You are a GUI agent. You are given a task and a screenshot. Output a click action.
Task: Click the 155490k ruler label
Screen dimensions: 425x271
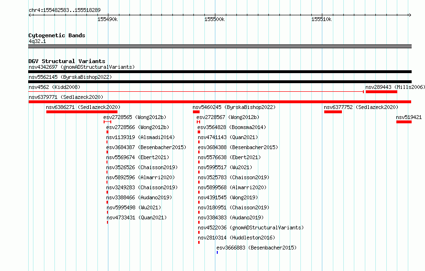coord(107,19)
